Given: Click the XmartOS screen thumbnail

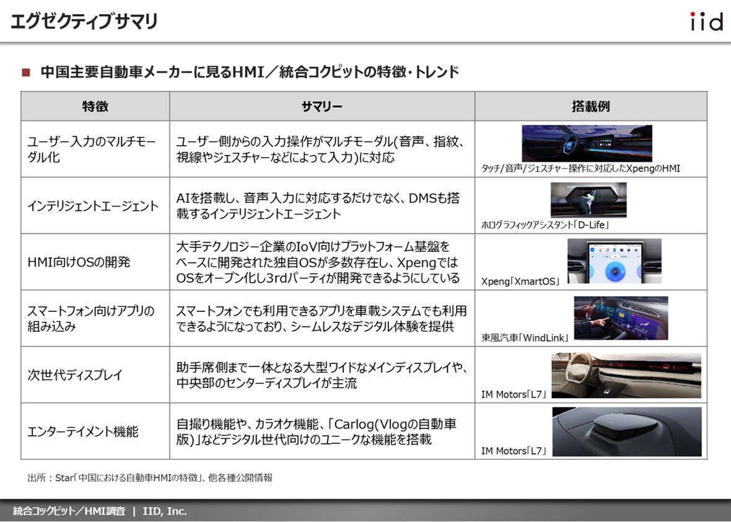Looking at the screenshot, I should click(x=614, y=261).
